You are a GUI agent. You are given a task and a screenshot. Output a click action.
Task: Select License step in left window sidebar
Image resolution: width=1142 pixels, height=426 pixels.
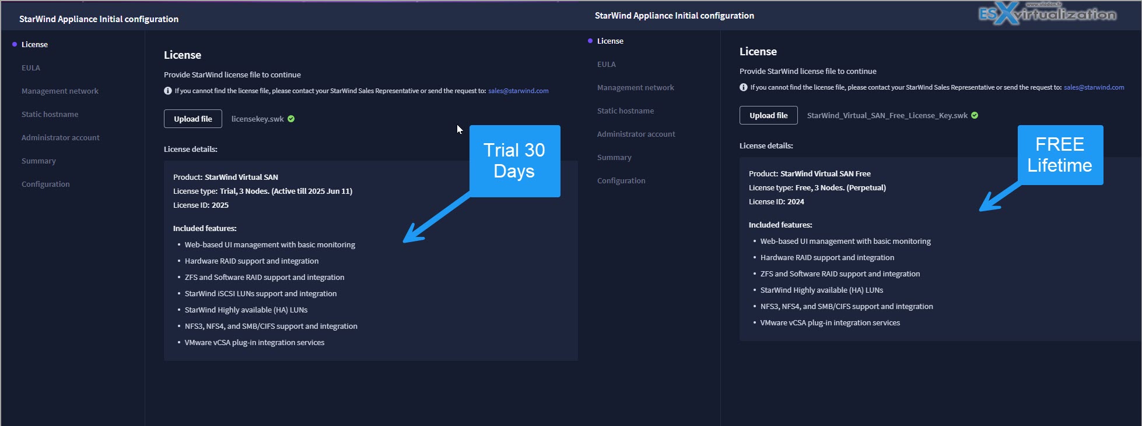34,44
